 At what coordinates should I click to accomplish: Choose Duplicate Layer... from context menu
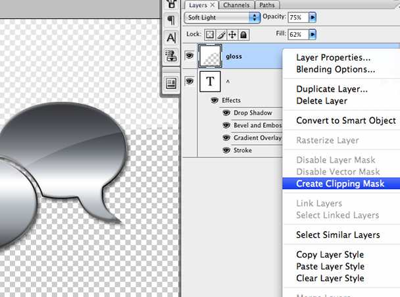click(x=332, y=89)
